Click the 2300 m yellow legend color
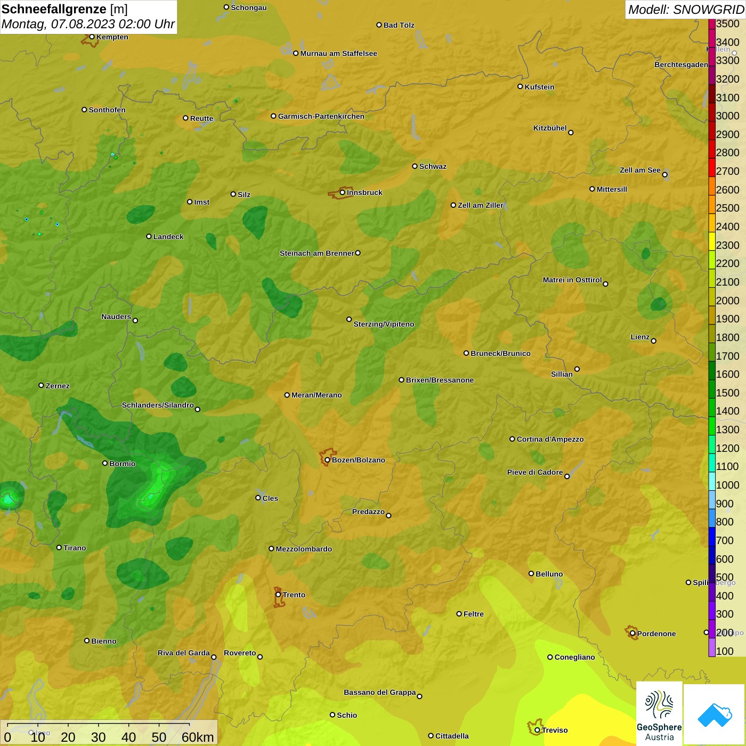Screen dimensions: 746x746 click(x=712, y=241)
